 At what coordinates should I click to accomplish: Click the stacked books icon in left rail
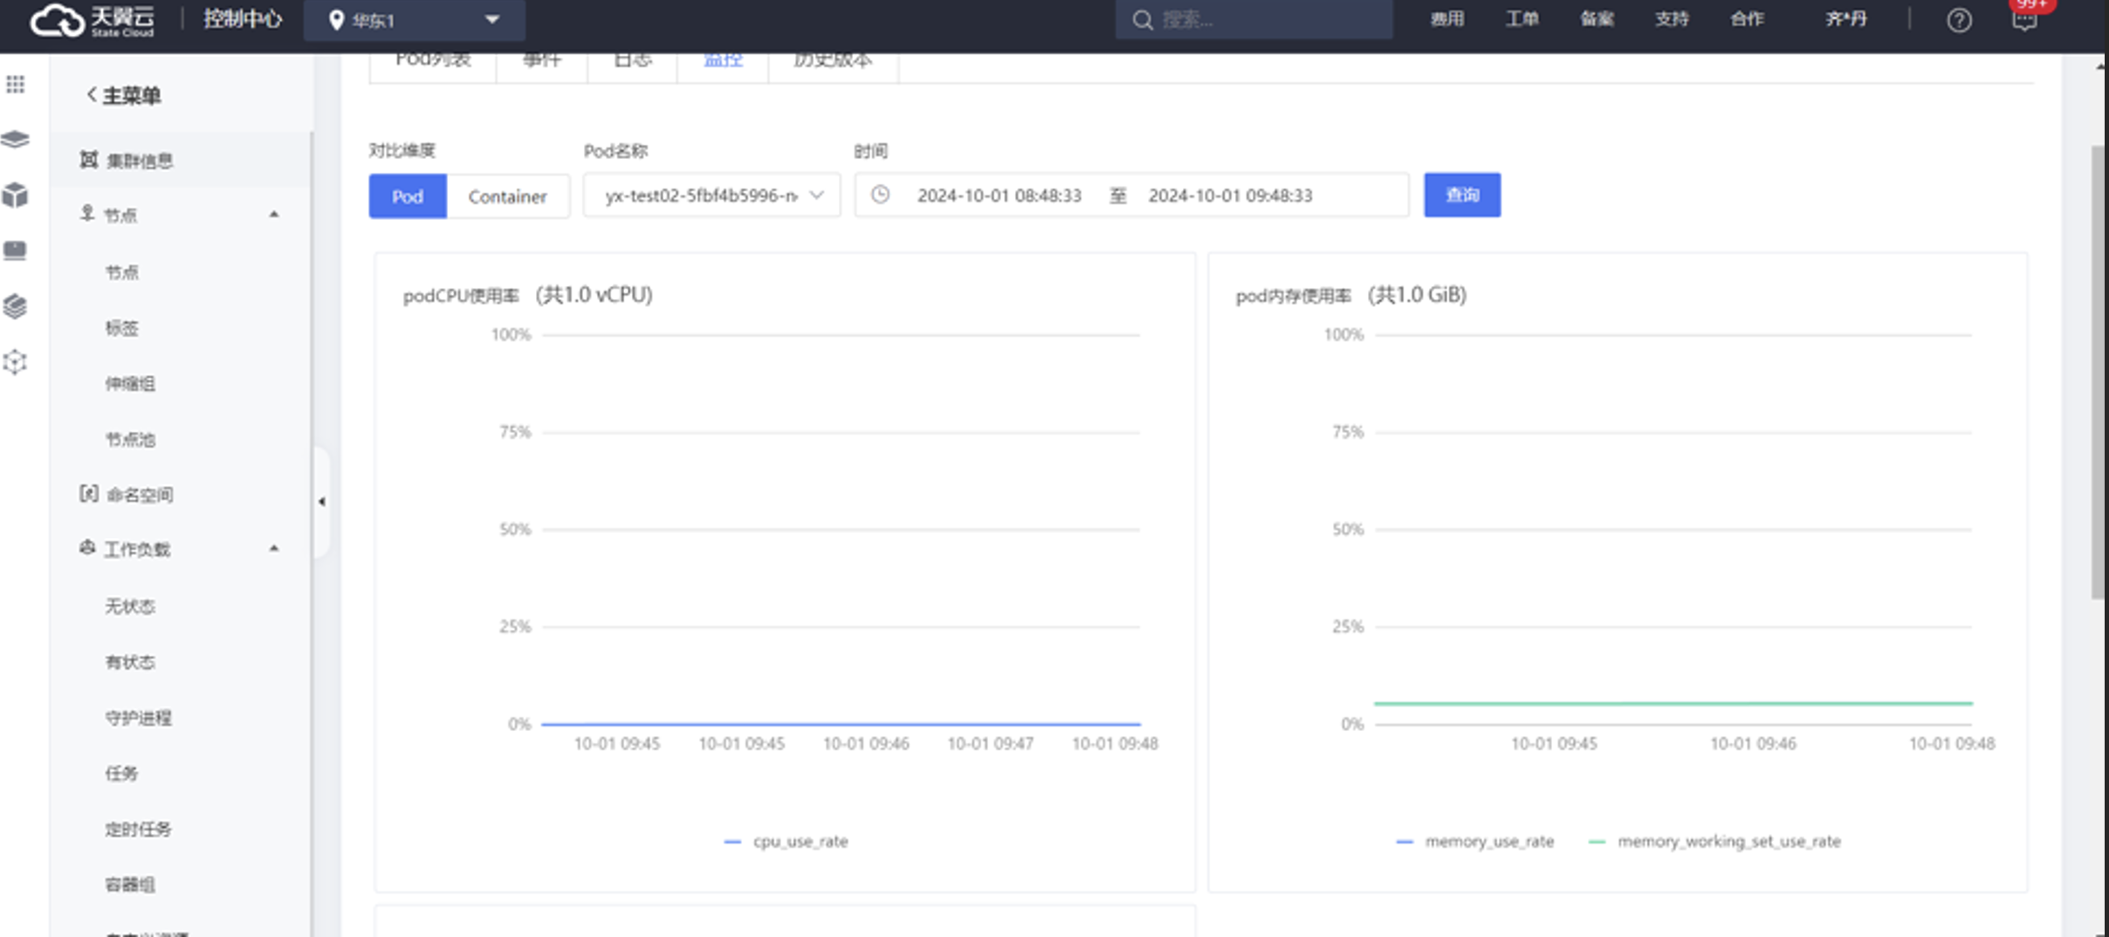pyautogui.click(x=15, y=306)
